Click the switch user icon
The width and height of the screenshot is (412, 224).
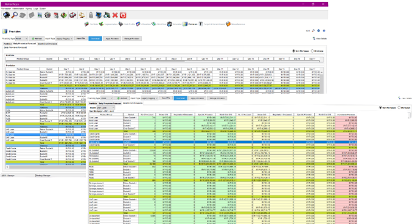106,15
